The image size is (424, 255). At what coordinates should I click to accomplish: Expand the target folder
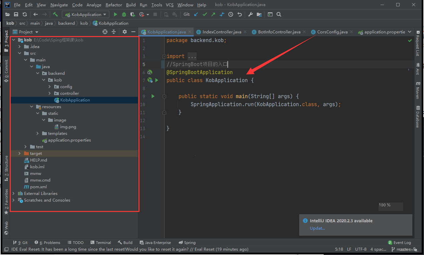(19, 153)
